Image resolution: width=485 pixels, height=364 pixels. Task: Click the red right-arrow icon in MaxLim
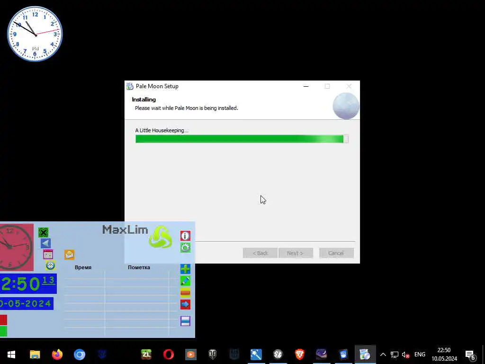point(185,305)
